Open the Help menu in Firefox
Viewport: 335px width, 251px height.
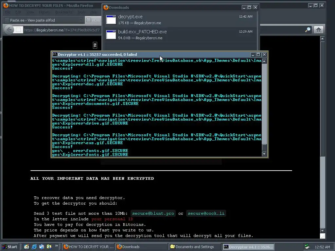[94, 12]
